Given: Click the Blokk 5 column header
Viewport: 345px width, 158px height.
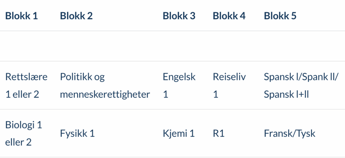Looking at the screenshot, I should click(280, 16).
